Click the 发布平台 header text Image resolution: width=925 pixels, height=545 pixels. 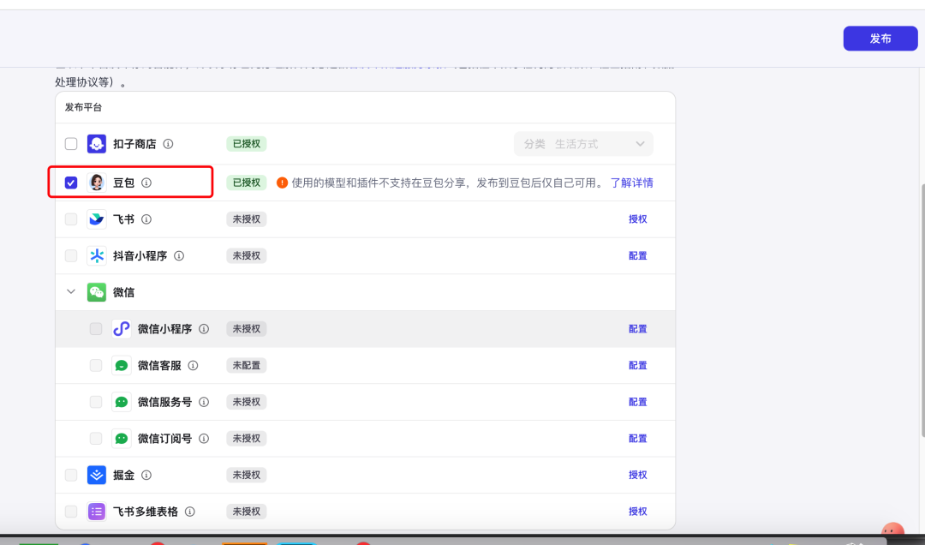click(x=83, y=107)
